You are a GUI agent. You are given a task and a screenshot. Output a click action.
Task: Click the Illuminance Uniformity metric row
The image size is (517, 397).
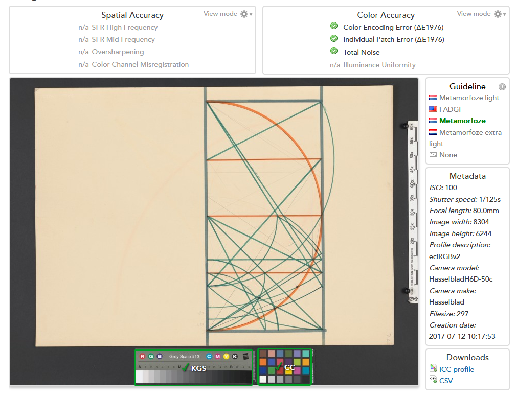tap(379, 65)
